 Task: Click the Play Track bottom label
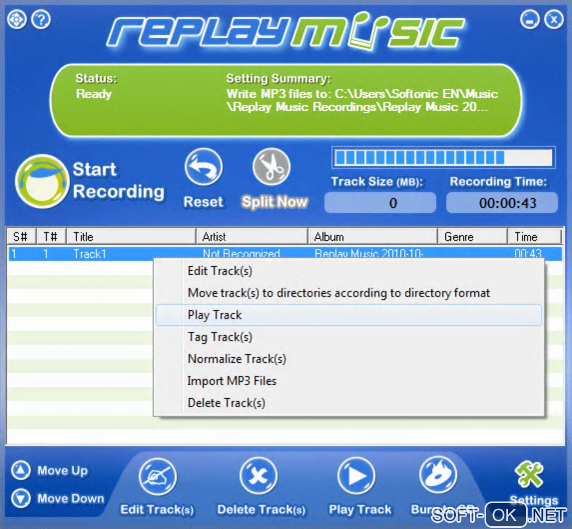pos(360,510)
